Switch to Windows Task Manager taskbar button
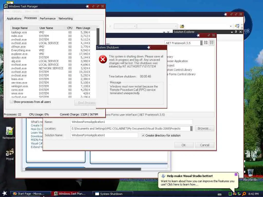Screen dimensions: 263x197 coord(72,194)
